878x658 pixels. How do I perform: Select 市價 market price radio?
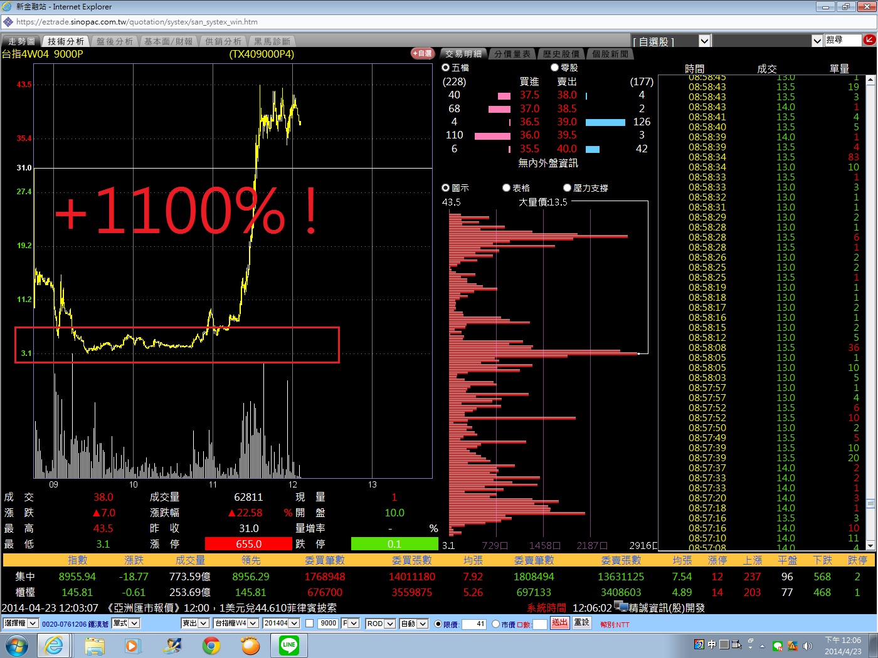click(496, 624)
